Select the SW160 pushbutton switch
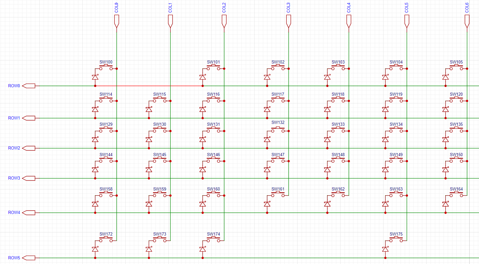This screenshot has height=264, width=479. coord(214,195)
